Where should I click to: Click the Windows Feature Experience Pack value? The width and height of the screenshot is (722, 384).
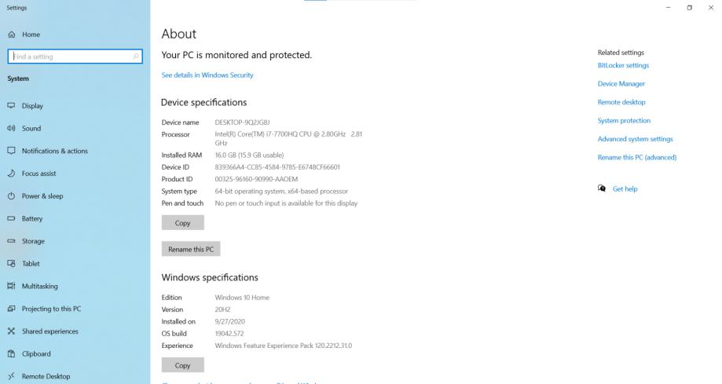point(283,346)
